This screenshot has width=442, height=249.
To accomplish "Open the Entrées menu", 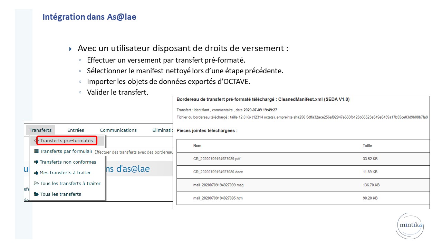I will (x=76, y=130).
